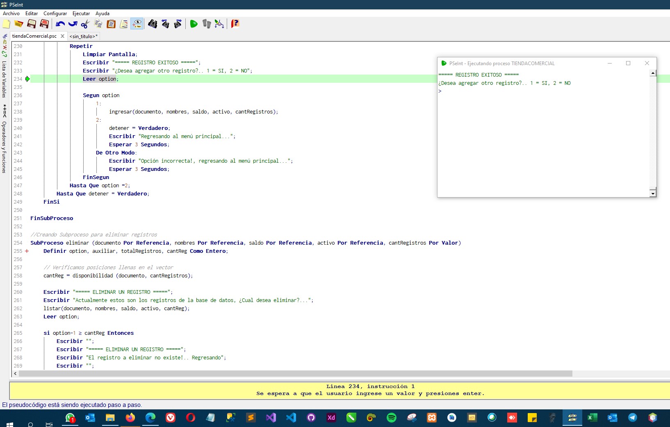Click the up arrow in the execution window scrollbar
The width and height of the screenshot is (670, 427).
[653, 73]
